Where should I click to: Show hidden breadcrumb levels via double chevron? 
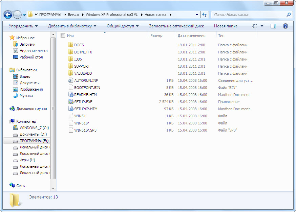(x=36, y=15)
